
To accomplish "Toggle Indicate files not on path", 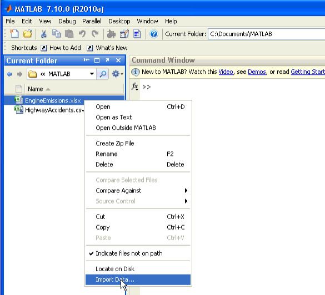I will (138, 253).
